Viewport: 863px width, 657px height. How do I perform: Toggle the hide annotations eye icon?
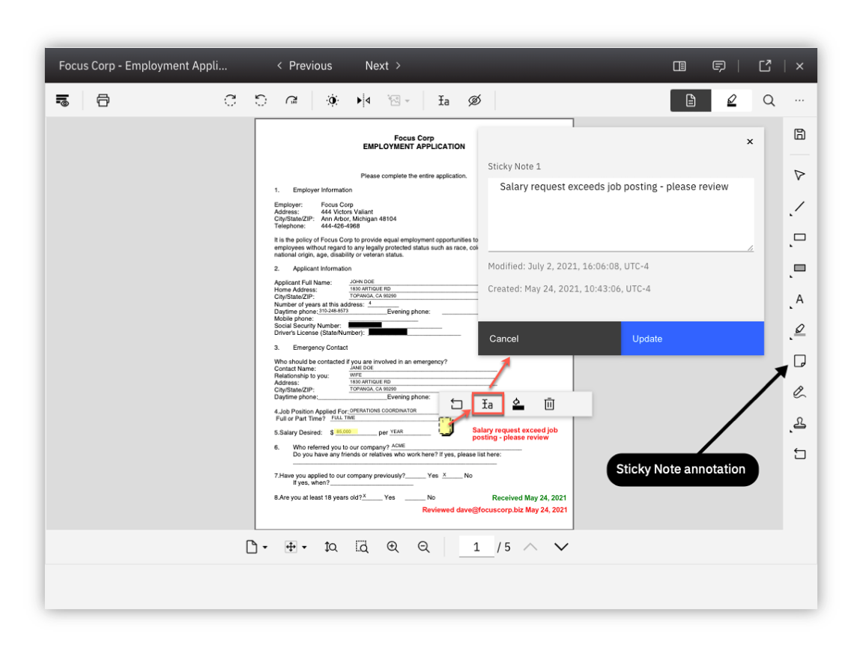click(474, 100)
